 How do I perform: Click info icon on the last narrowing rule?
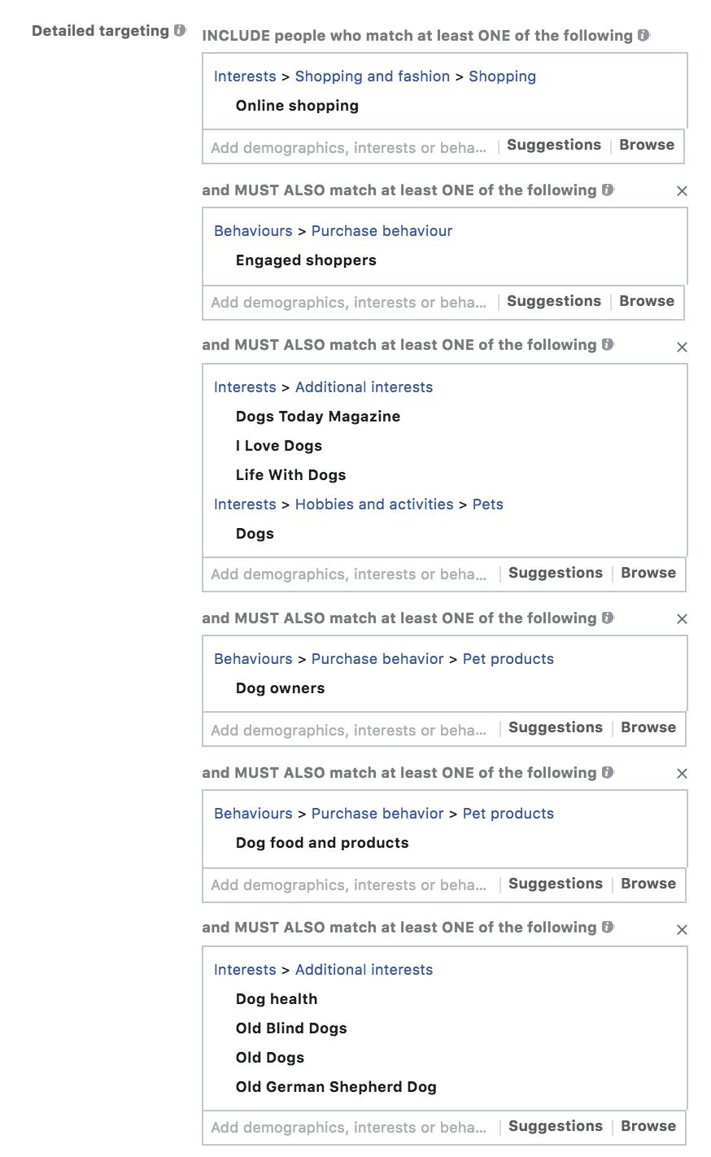tap(607, 928)
